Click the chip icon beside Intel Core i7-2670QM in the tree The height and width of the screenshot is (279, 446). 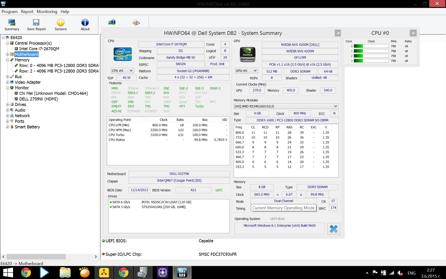click(16, 49)
